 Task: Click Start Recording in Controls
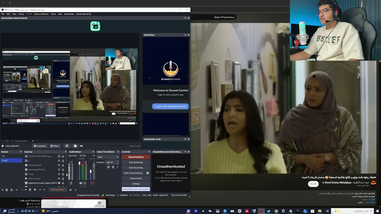pyautogui.click(x=136, y=168)
